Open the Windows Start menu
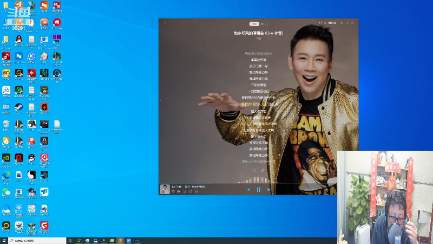 [4, 241]
